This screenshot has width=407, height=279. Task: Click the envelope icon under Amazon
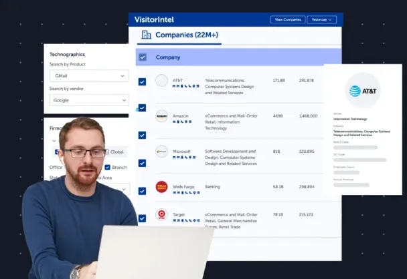coord(174,121)
